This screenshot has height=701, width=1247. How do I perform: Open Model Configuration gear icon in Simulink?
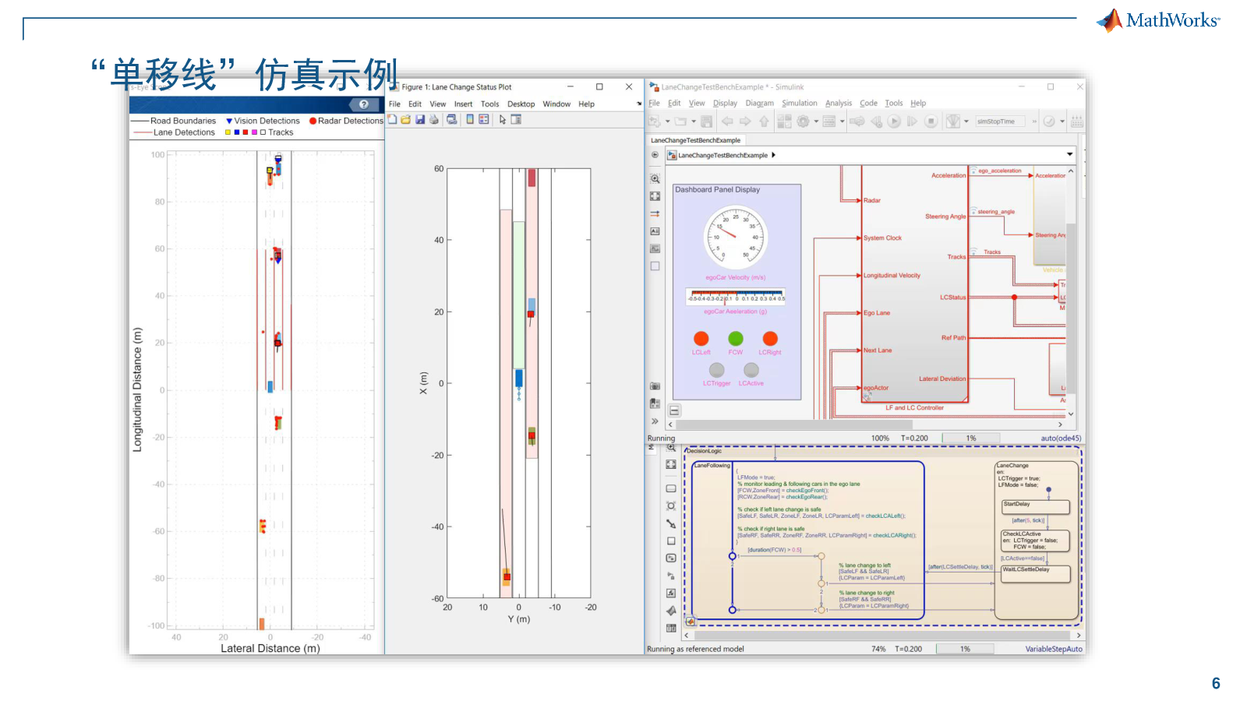(x=803, y=122)
